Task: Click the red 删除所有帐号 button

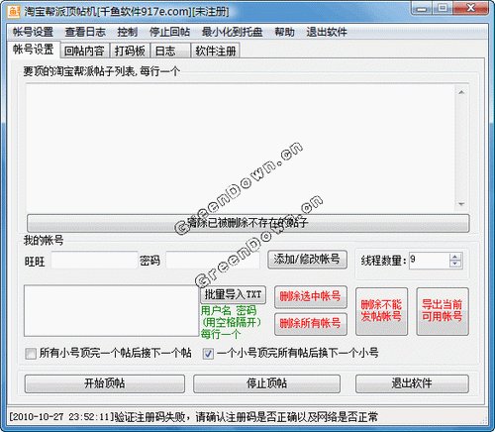Action: pyautogui.click(x=311, y=323)
